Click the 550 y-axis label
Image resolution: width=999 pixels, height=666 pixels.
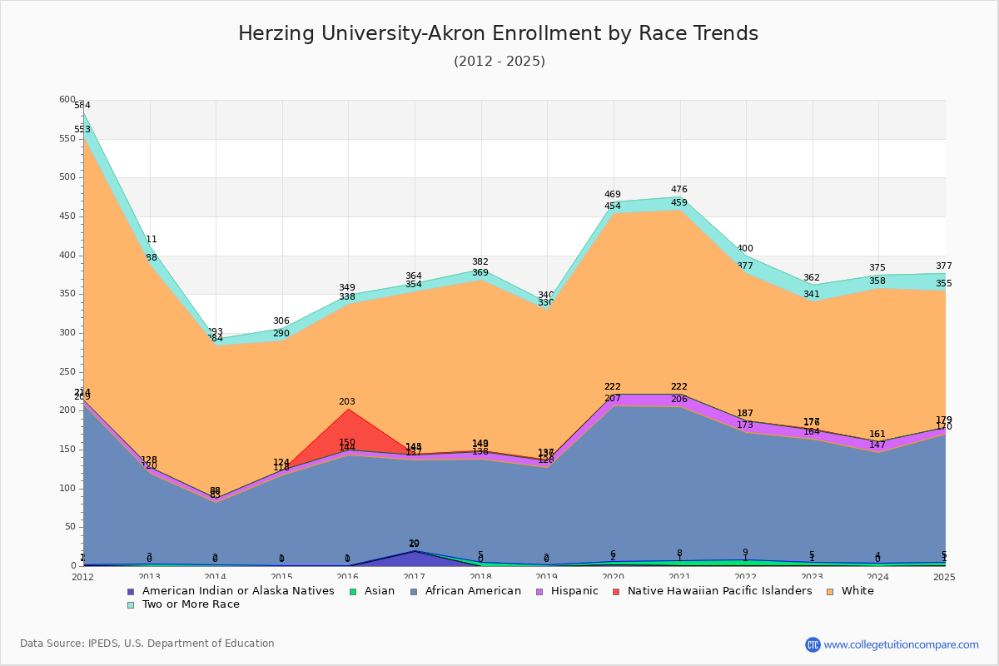coord(67,139)
